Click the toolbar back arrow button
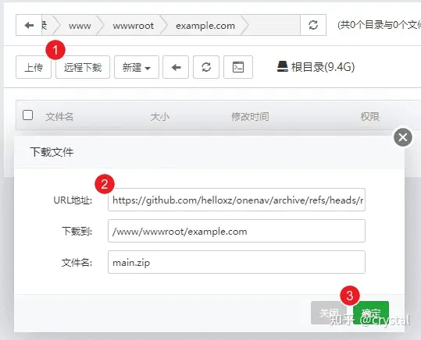 tap(176, 67)
